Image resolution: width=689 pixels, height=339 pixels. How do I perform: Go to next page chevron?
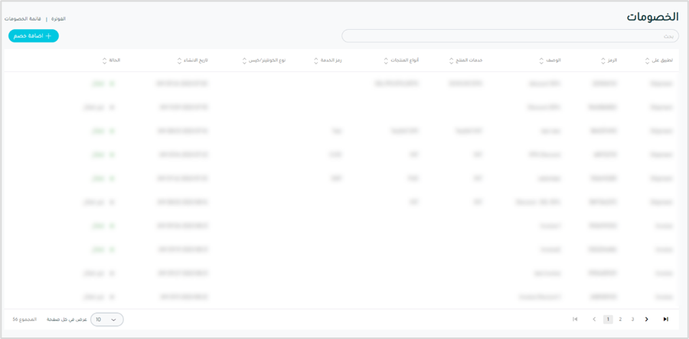[647, 319]
